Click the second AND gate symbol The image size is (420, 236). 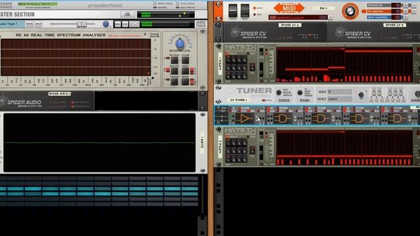pos(321,119)
